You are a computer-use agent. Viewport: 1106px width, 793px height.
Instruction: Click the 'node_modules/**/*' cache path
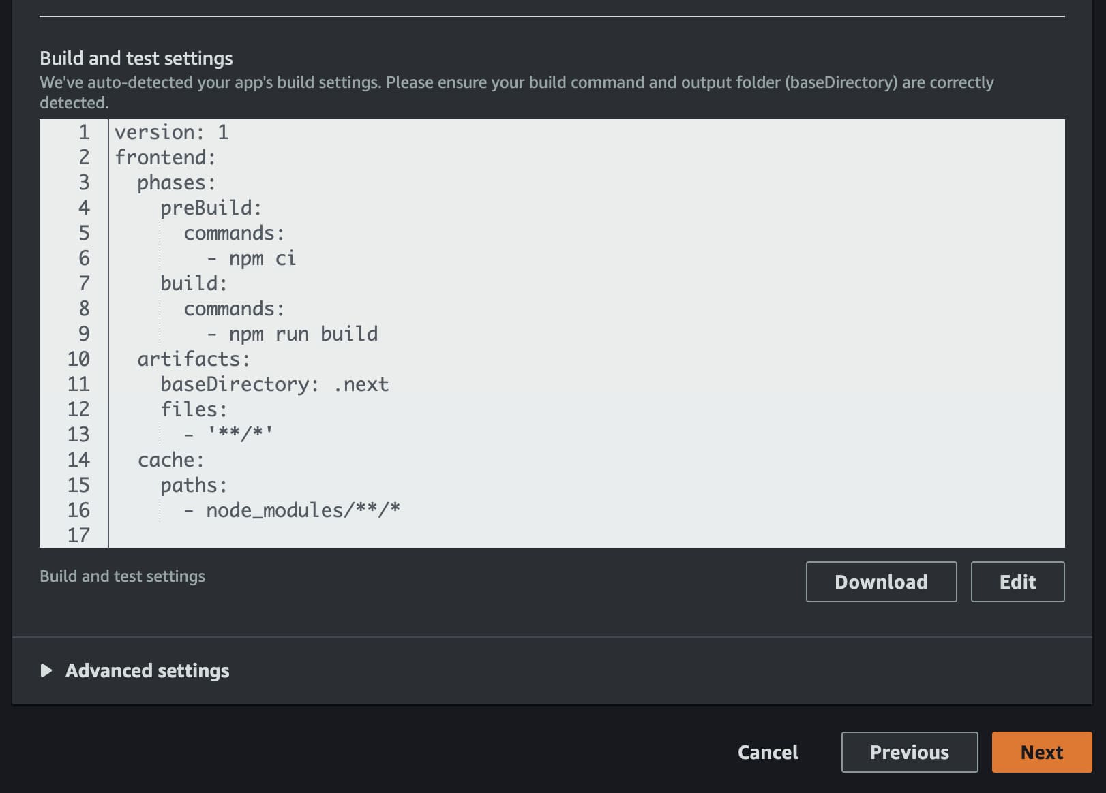click(303, 510)
